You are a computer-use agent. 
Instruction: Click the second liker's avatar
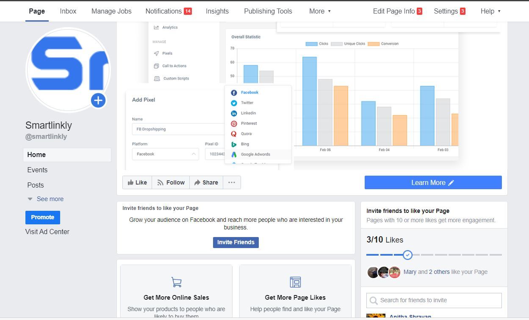click(x=384, y=272)
